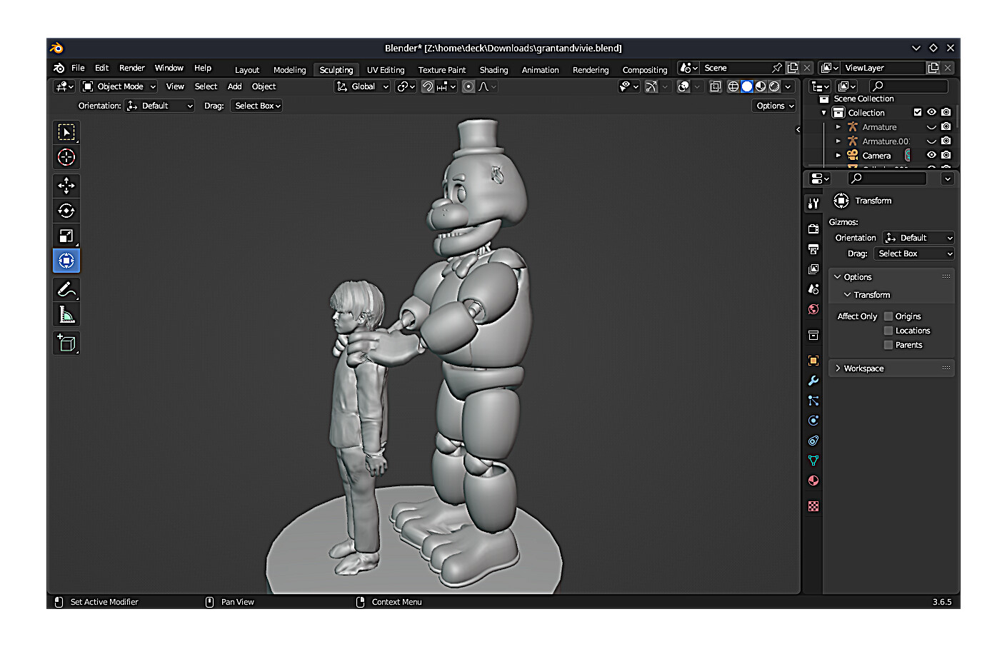This screenshot has width=1007, height=664.
Task: Open the View Layer properties tab
Action: click(813, 269)
